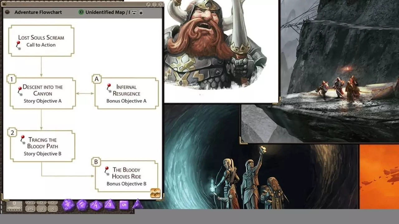Toggle the -5 modifier button
The height and width of the screenshot is (224, 399).
[53, 209]
